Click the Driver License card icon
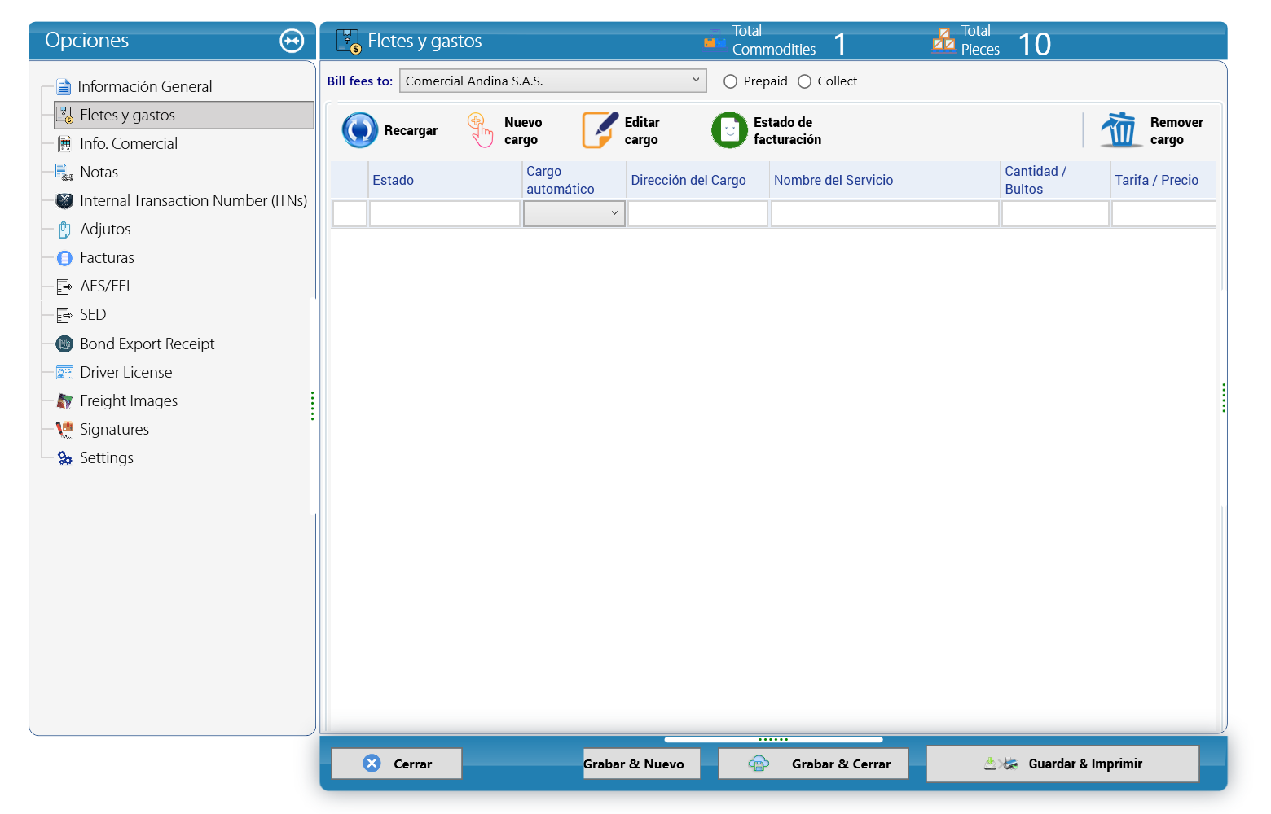 pyautogui.click(x=64, y=373)
